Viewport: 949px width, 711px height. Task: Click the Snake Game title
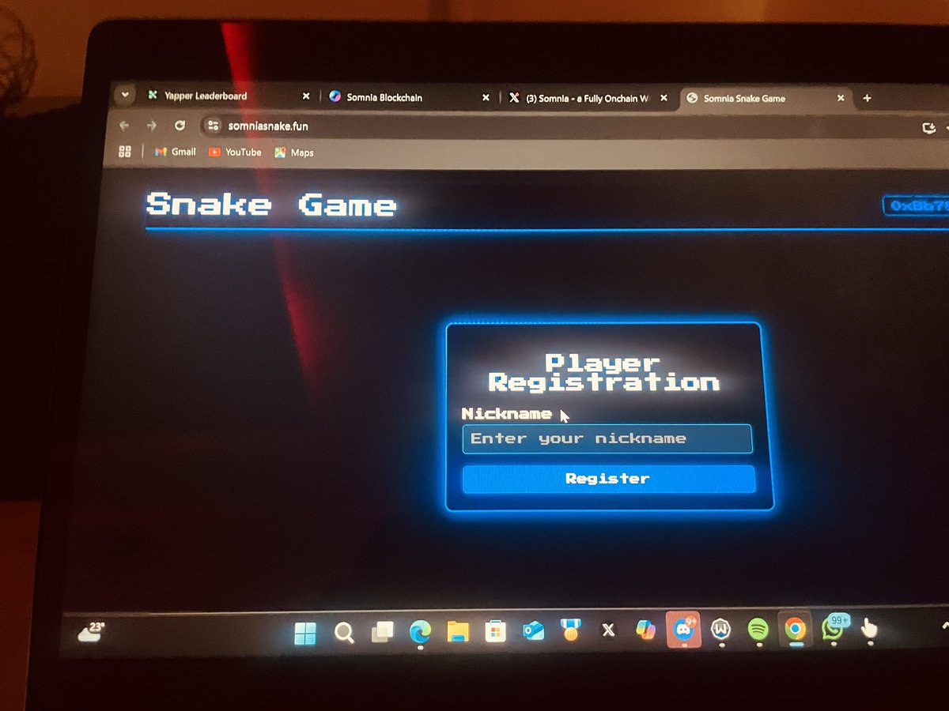pyautogui.click(x=271, y=205)
